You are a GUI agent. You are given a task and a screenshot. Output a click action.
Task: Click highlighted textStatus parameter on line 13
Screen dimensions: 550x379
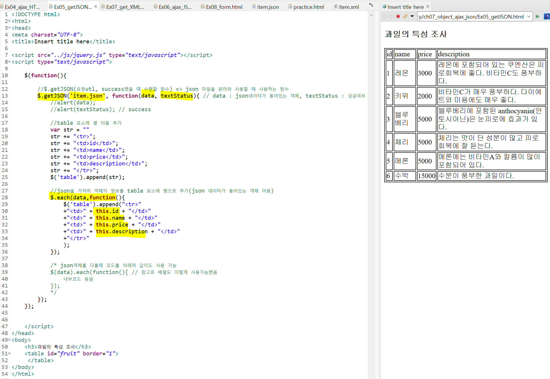(177, 96)
